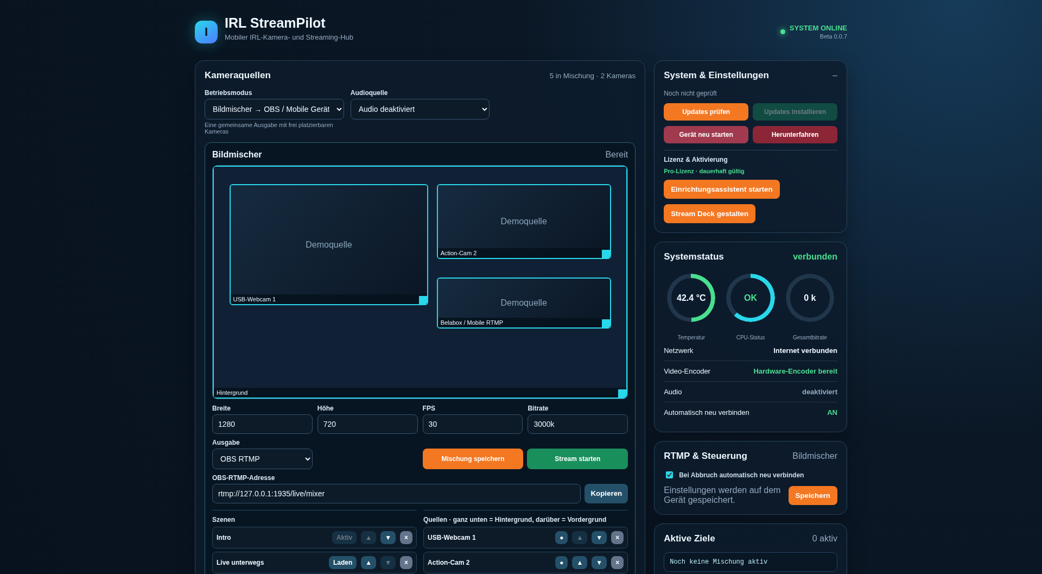Delete the Live unterwegs scene
The image size is (1042, 574).
coord(406,563)
